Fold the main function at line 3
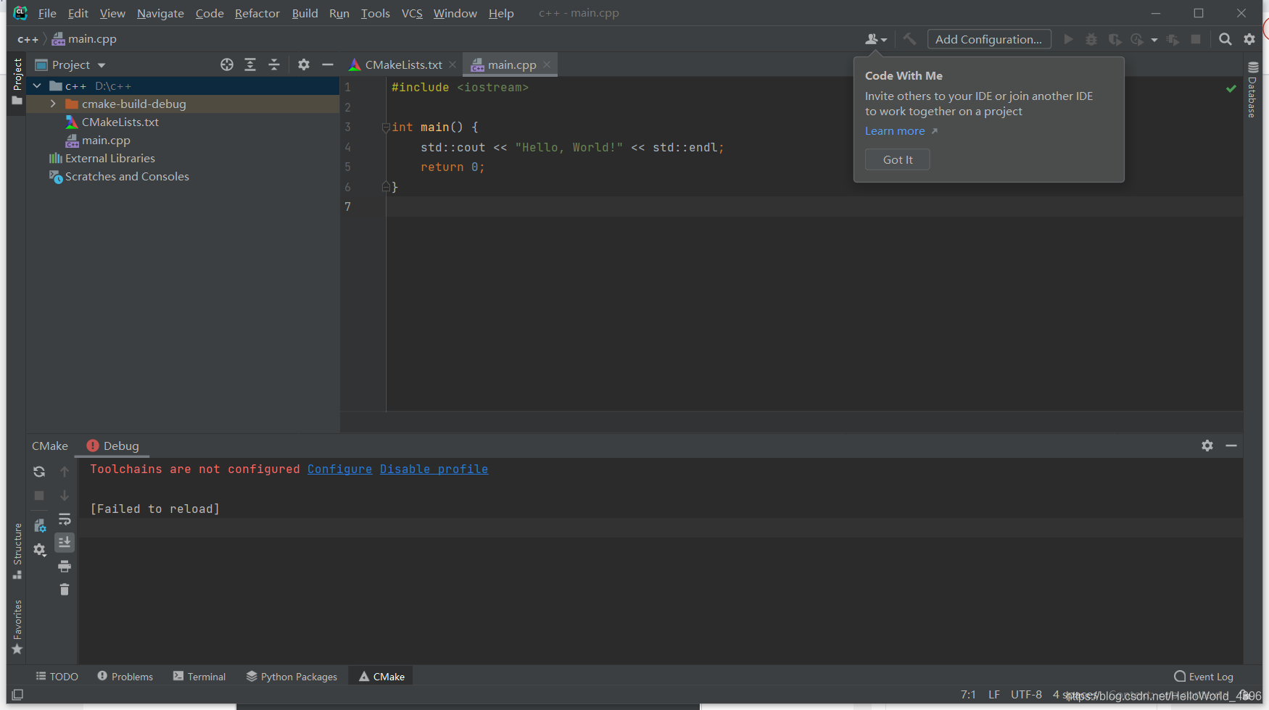 point(386,128)
